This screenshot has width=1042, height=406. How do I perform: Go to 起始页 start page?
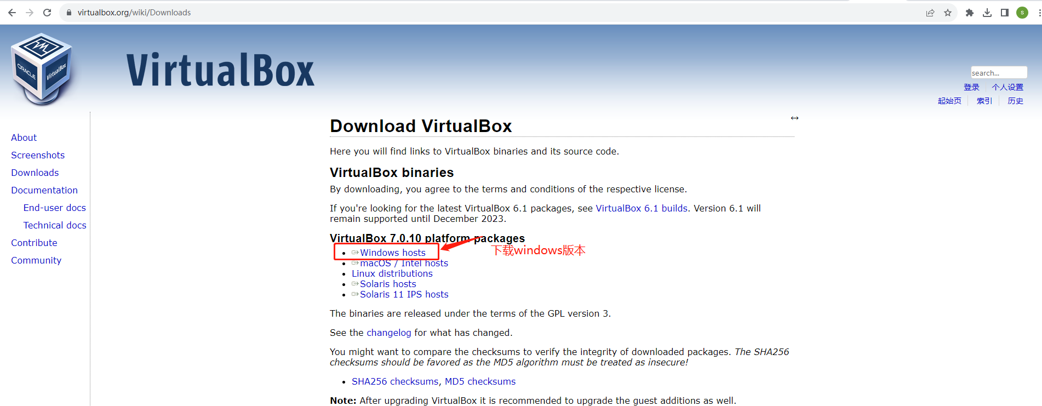949,101
